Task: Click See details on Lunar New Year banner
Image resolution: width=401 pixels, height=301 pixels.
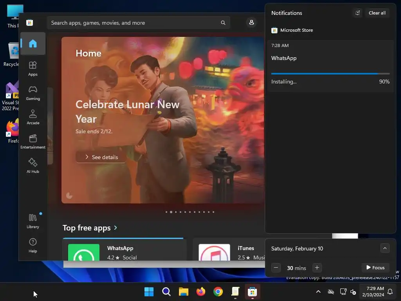Action: click(x=101, y=157)
